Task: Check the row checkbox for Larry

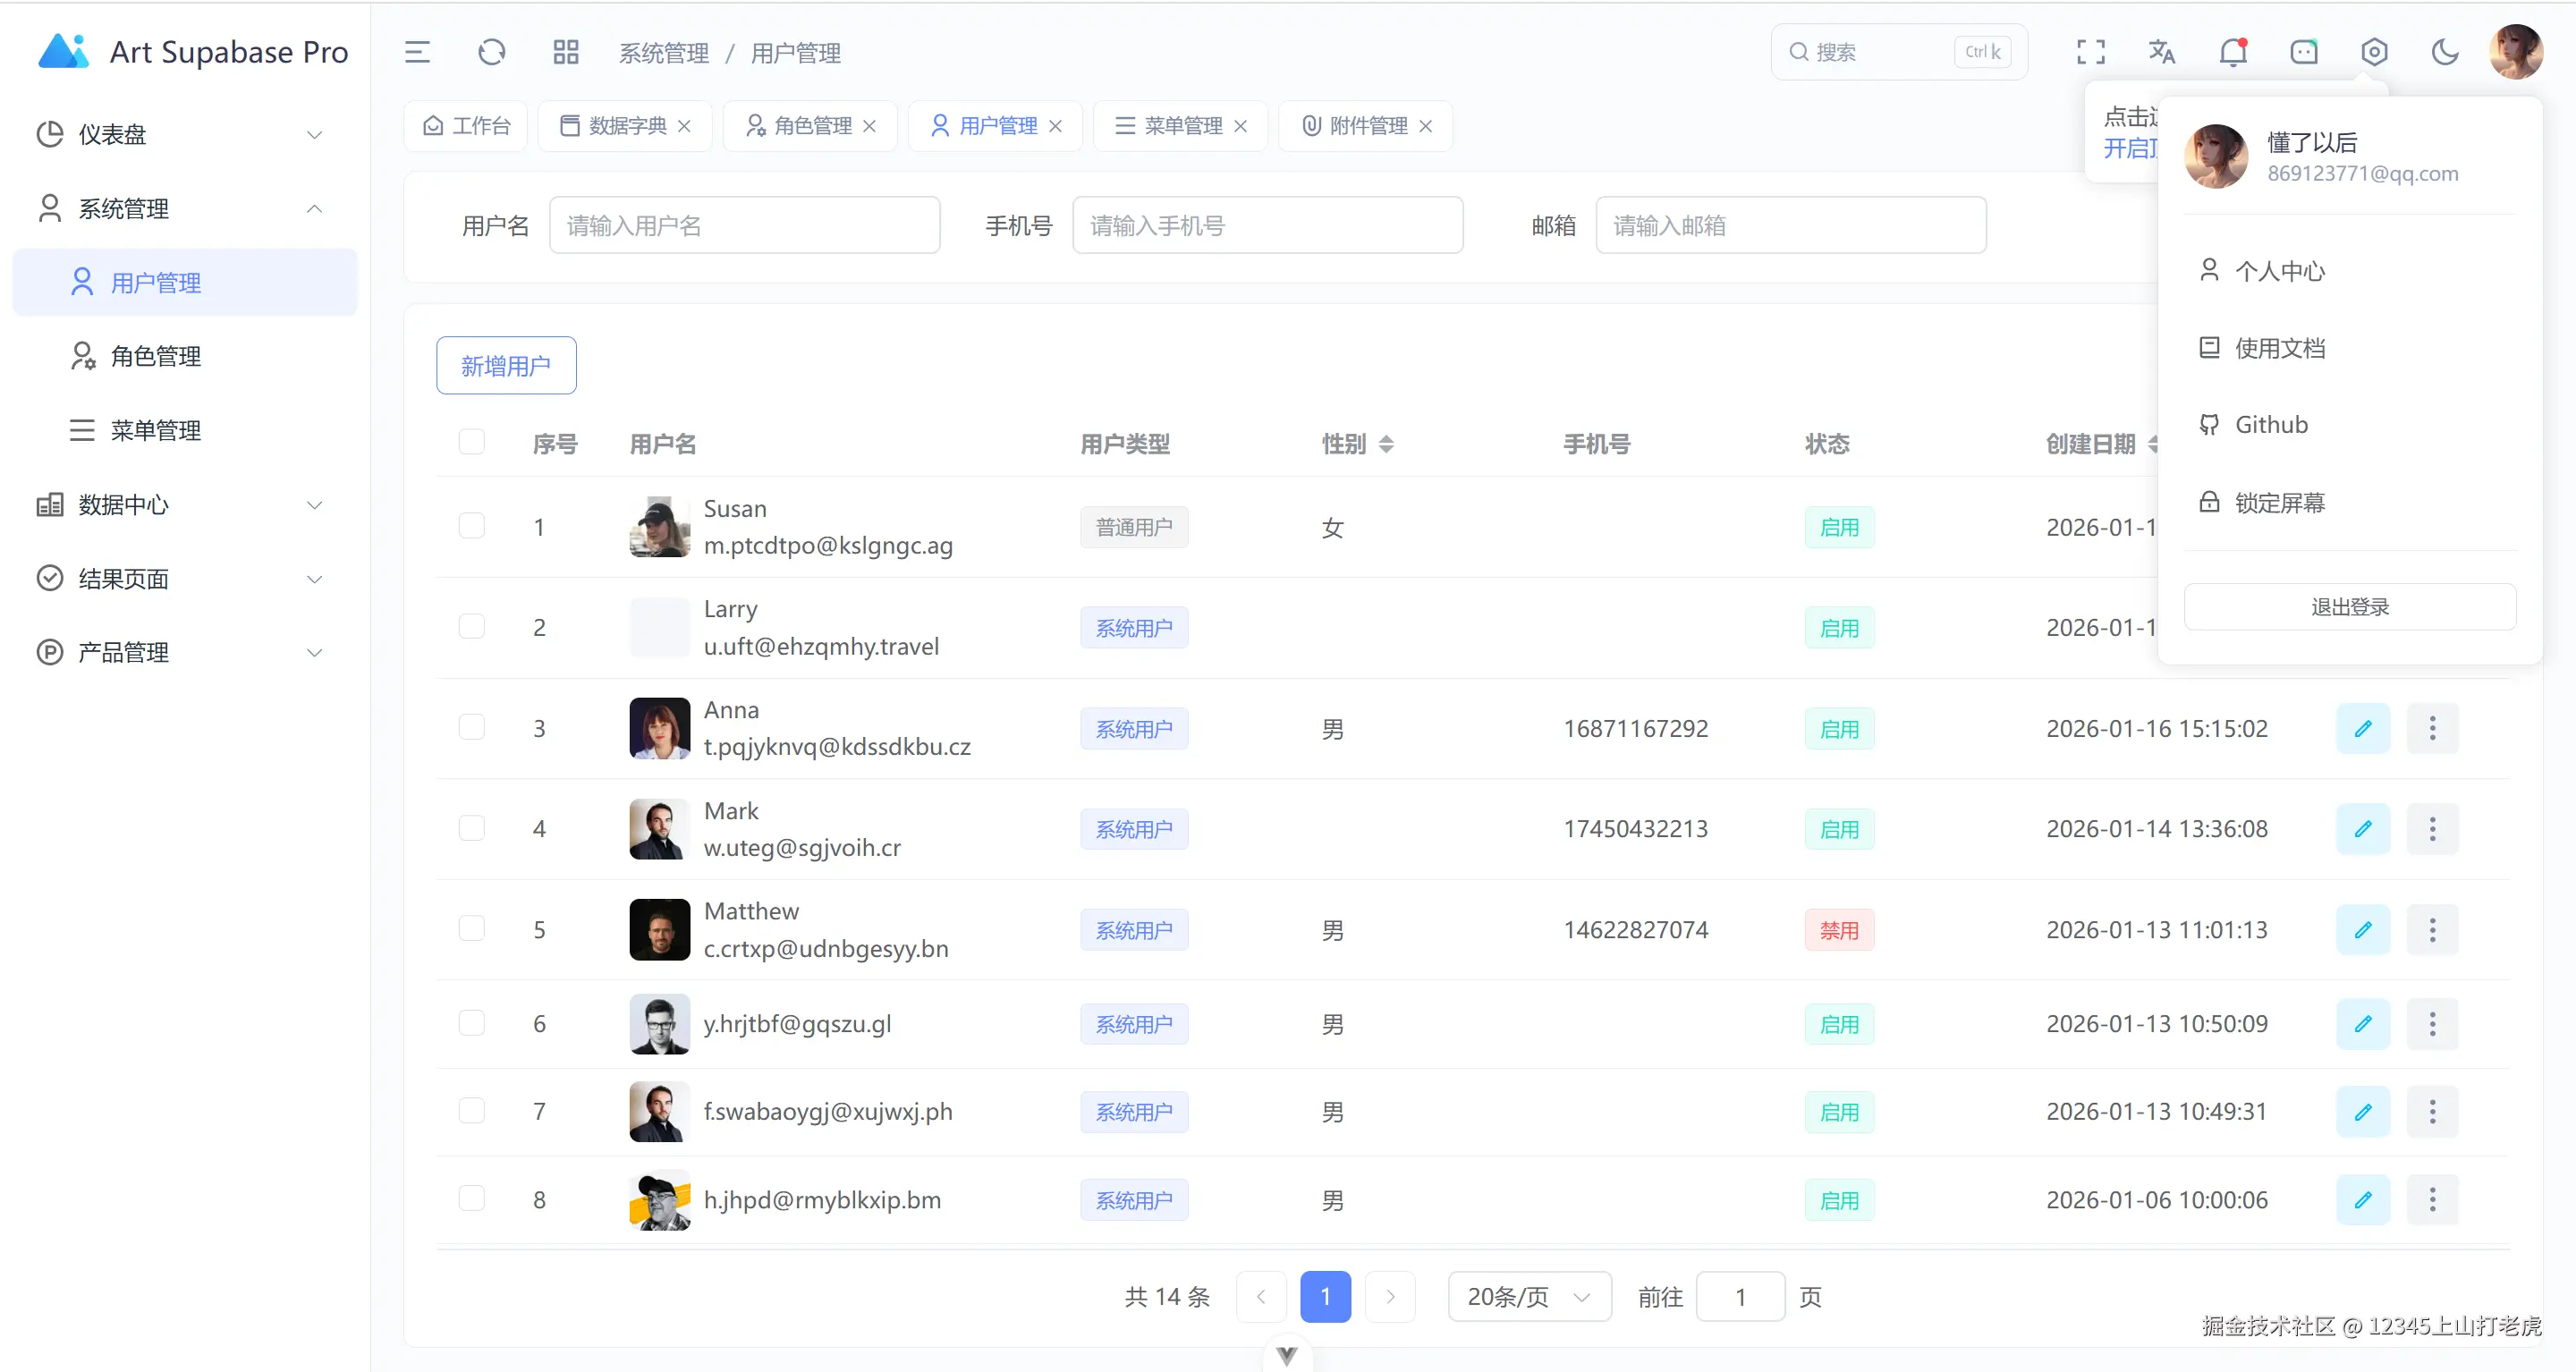Action: click(x=471, y=627)
